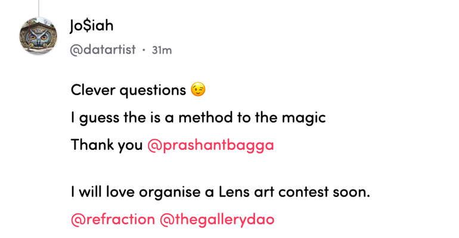Click the thread connector line above avatar
The height and width of the screenshot is (238, 459).
pos(39,7)
